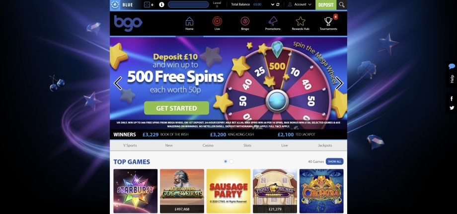The image size is (457, 214).
Task: Click the search magnifier icon
Action: click(x=342, y=4)
